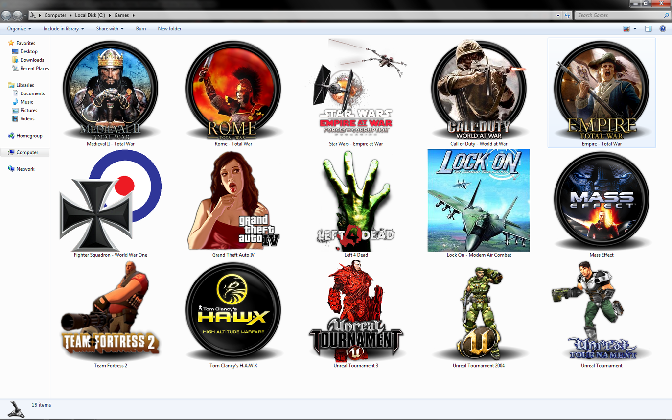Click the 15 items status text
This screenshot has height=420, width=672.
[x=41, y=405]
